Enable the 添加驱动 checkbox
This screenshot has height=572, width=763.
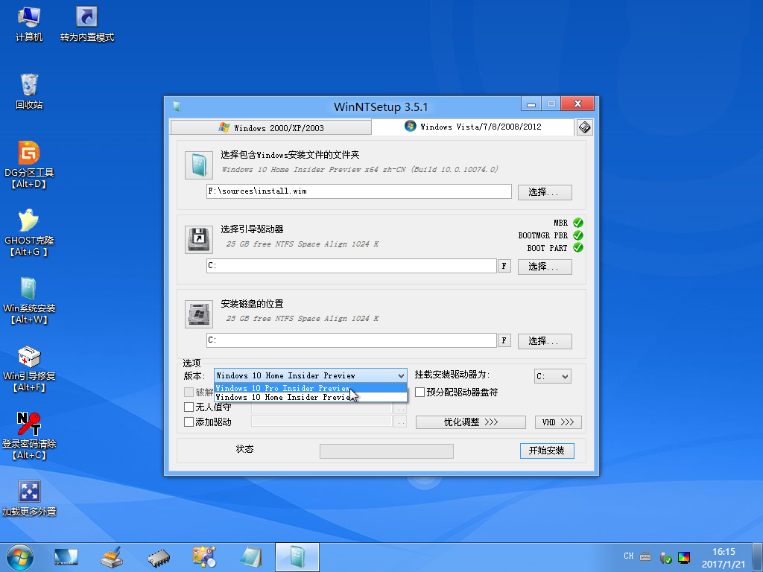189,422
